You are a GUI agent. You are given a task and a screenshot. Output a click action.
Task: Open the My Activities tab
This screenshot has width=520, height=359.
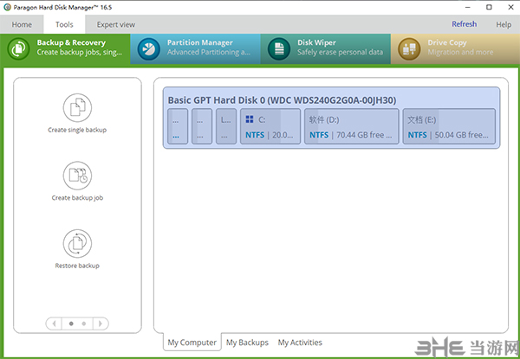pyautogui.click(x=300, y=343)
